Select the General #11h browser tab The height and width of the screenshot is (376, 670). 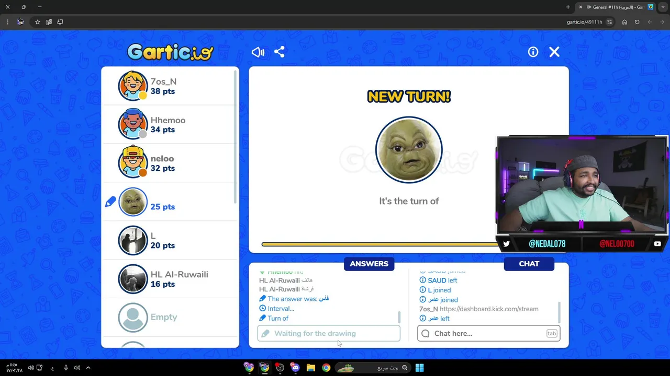tap(617, 7)
